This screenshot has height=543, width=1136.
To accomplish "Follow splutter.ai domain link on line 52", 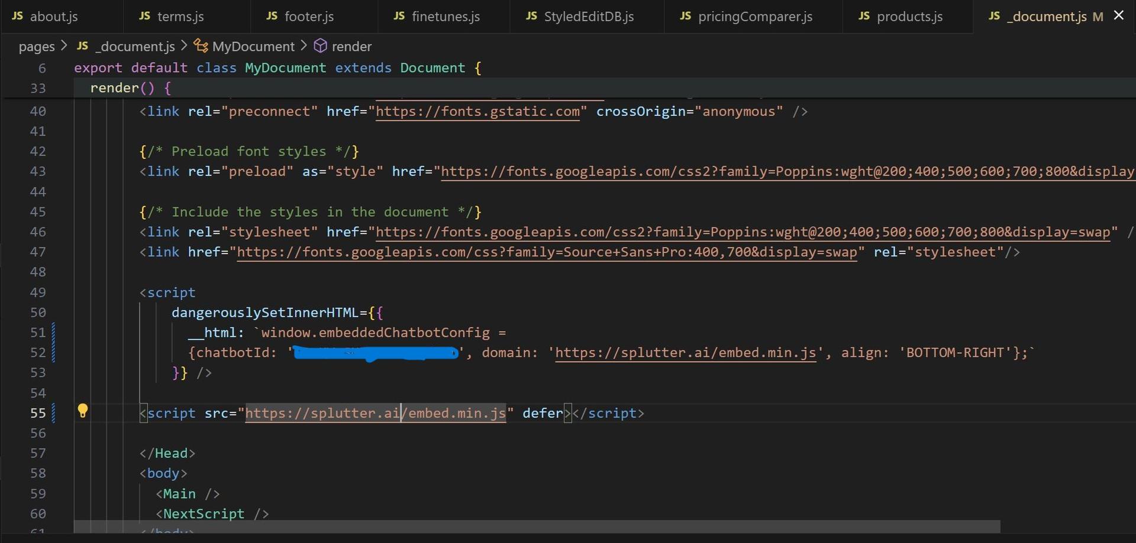I will (x=685, y=353).
